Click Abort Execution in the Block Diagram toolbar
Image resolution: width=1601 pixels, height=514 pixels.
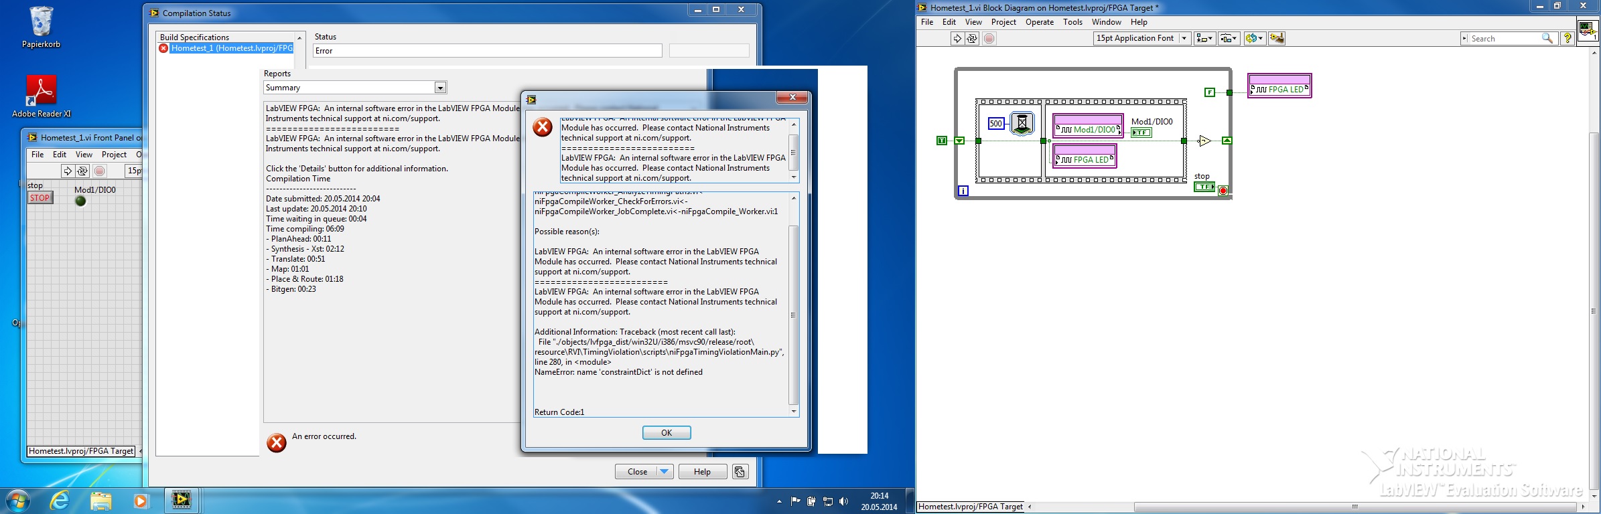pyautogui.click(x=989, y=38)
